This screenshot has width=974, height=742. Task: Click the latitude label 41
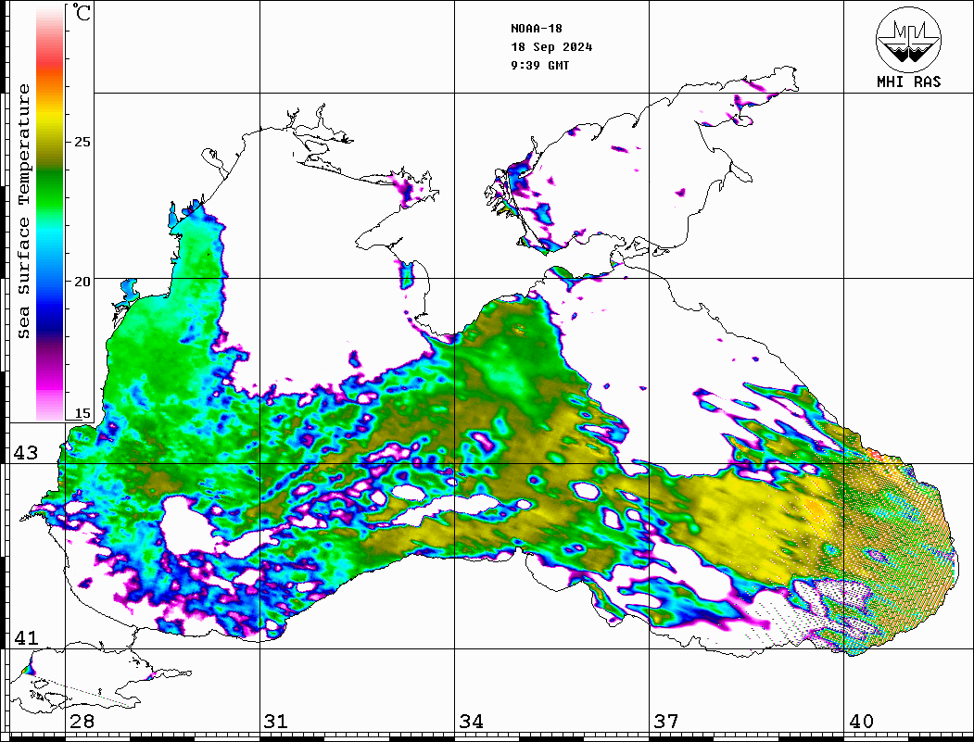coord(26,637)
